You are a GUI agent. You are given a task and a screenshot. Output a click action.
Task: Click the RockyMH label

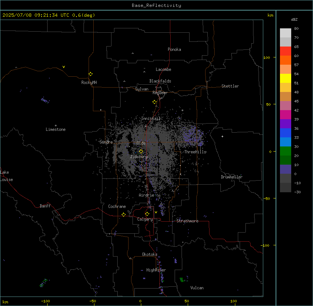pyautogui.click(x=89, y=82)
